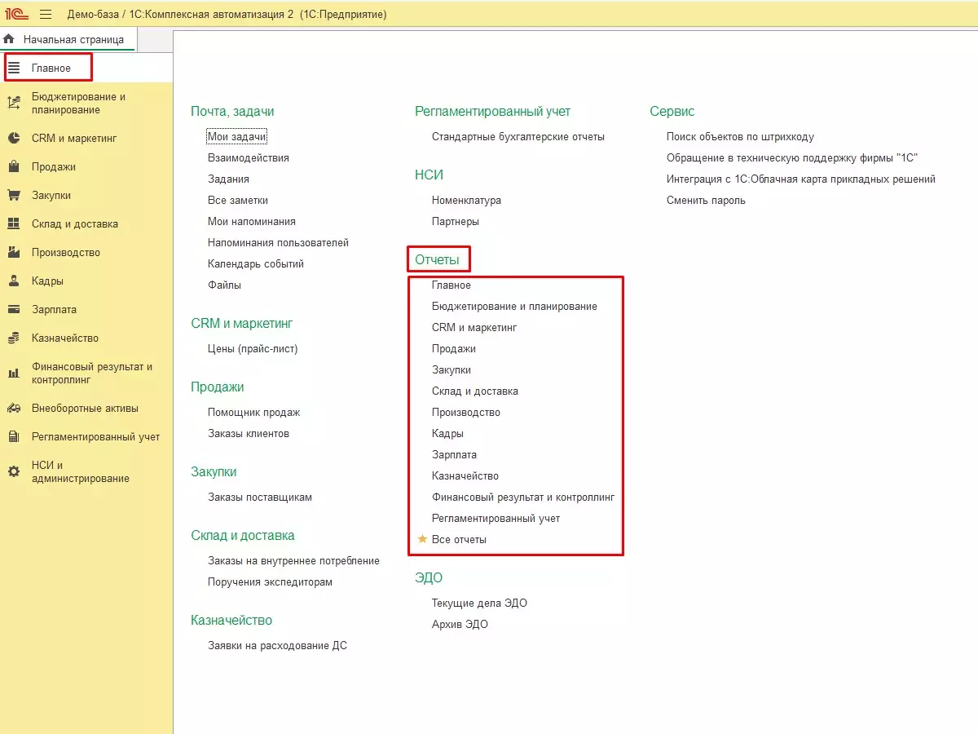Click the Главное section list icon
978x734 pixels.
14,68
